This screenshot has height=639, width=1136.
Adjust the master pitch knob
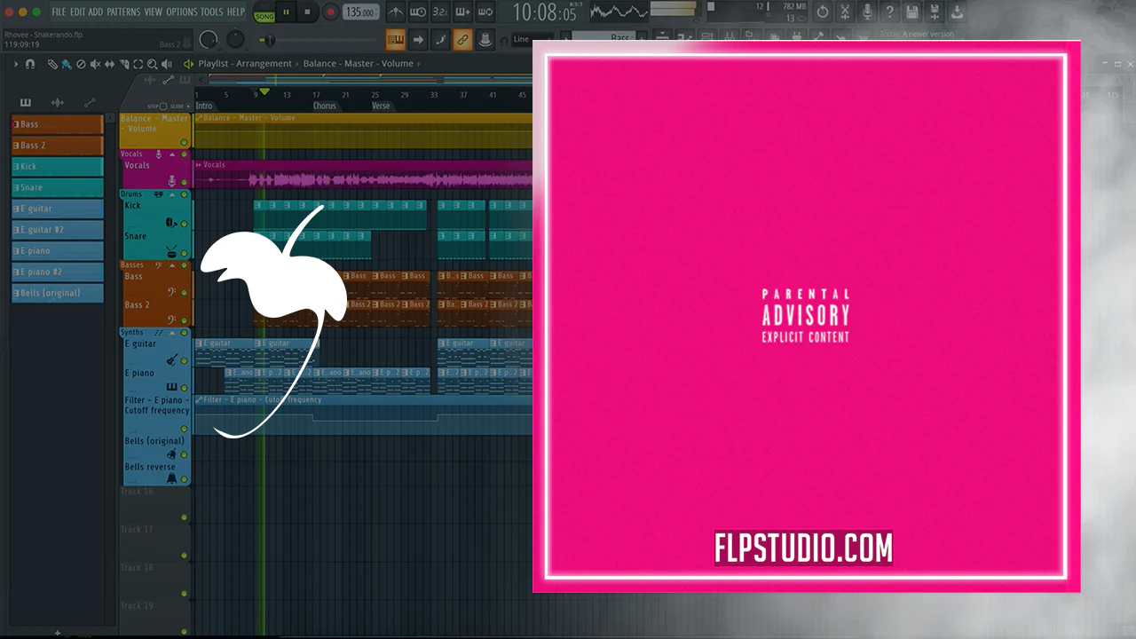235,40
